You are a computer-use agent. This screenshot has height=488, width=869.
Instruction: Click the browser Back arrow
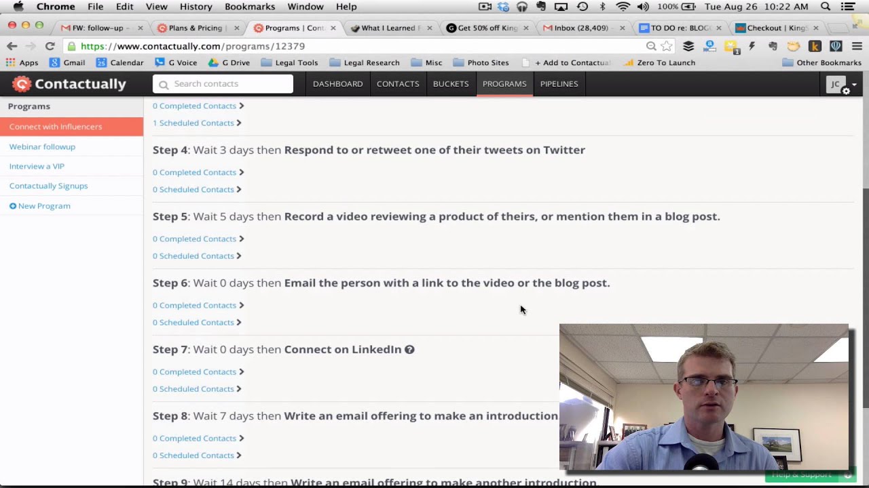[x=12, y=46]
